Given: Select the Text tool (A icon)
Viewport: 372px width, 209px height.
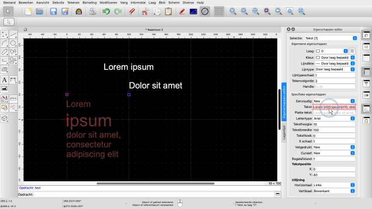Looking at the screenshot, I should (4, 79).
